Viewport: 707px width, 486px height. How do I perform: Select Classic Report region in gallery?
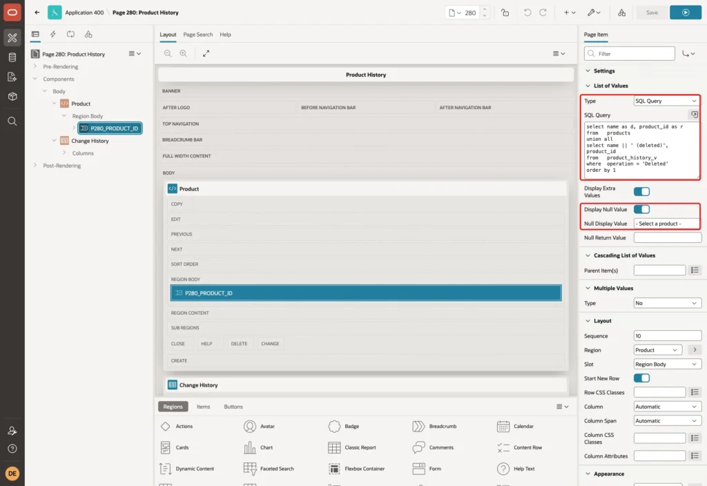coord(352,447)
